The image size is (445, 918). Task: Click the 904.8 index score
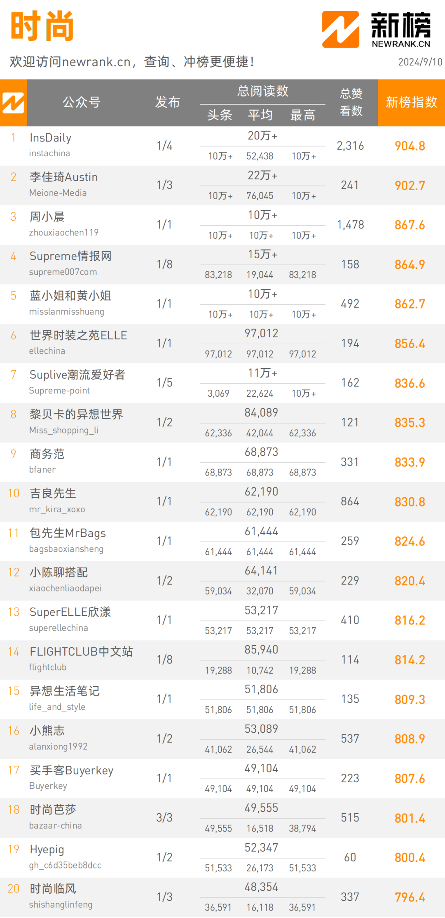pyautogui.click(x=410, y=146)
